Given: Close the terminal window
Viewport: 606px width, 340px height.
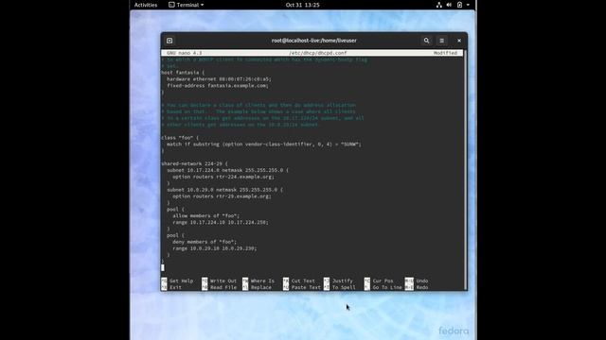Looking at the screenshot, I should [459, 41].
